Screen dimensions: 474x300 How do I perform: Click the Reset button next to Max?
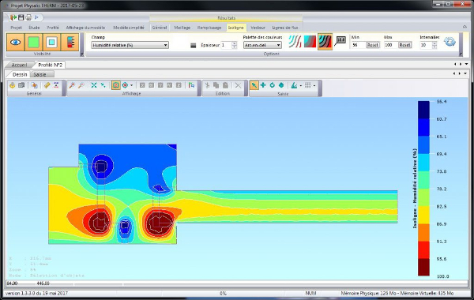click(x=404, y=45)
